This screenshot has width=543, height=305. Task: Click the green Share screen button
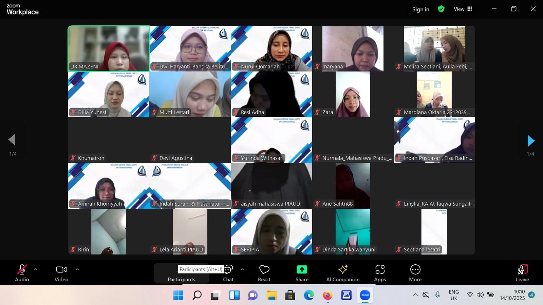coord(302,273)
